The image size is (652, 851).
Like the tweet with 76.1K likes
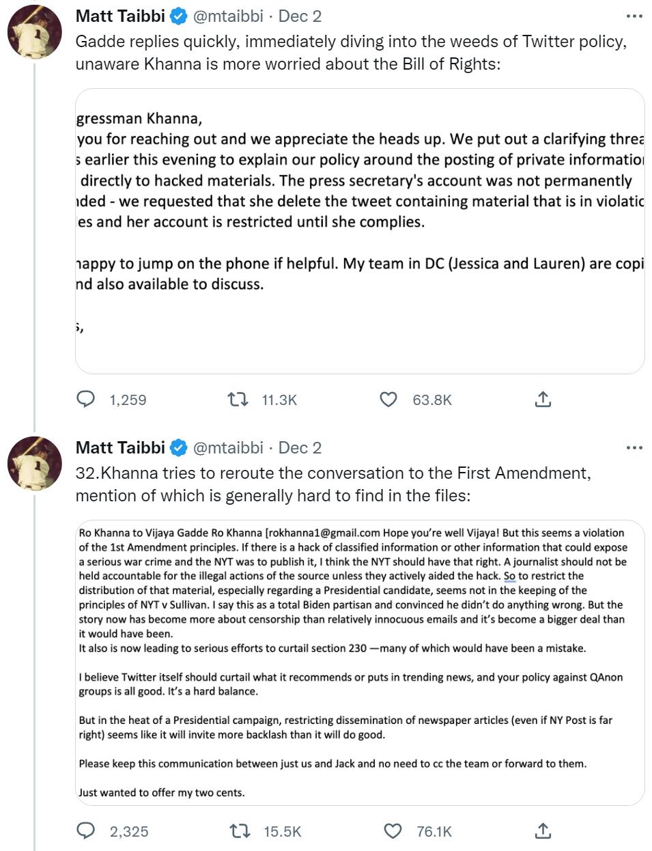point(393,831)
